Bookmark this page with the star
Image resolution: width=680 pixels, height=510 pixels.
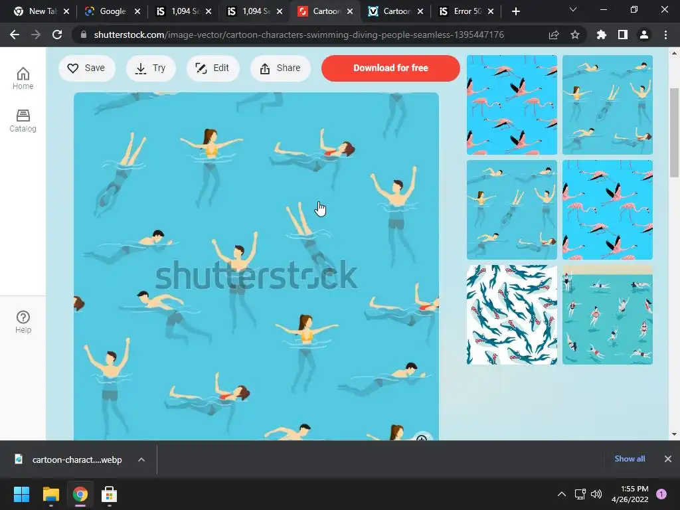tap(575, 35)
